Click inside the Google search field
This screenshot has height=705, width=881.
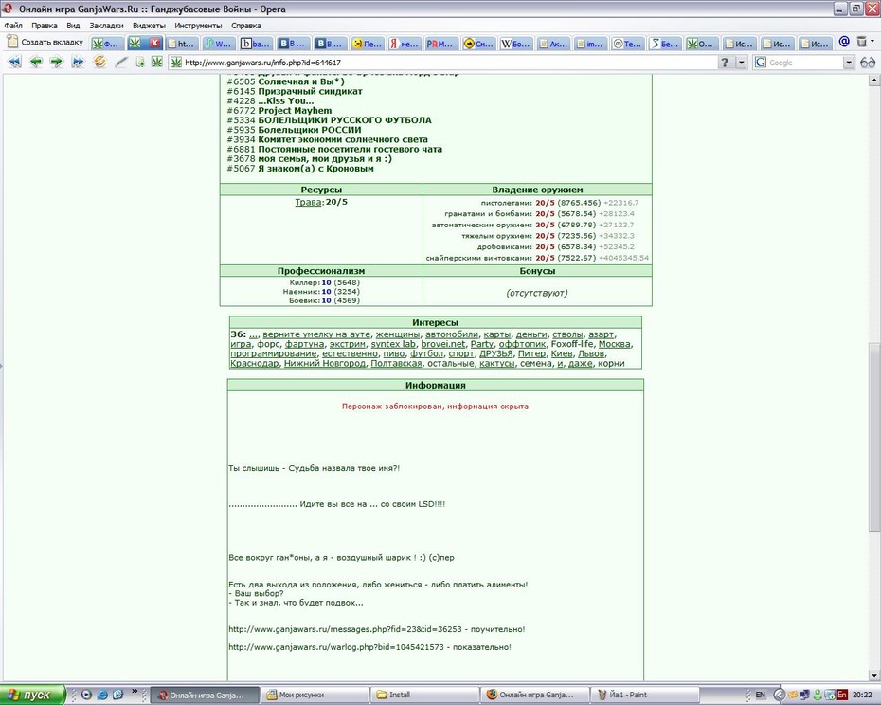[806, 63]
